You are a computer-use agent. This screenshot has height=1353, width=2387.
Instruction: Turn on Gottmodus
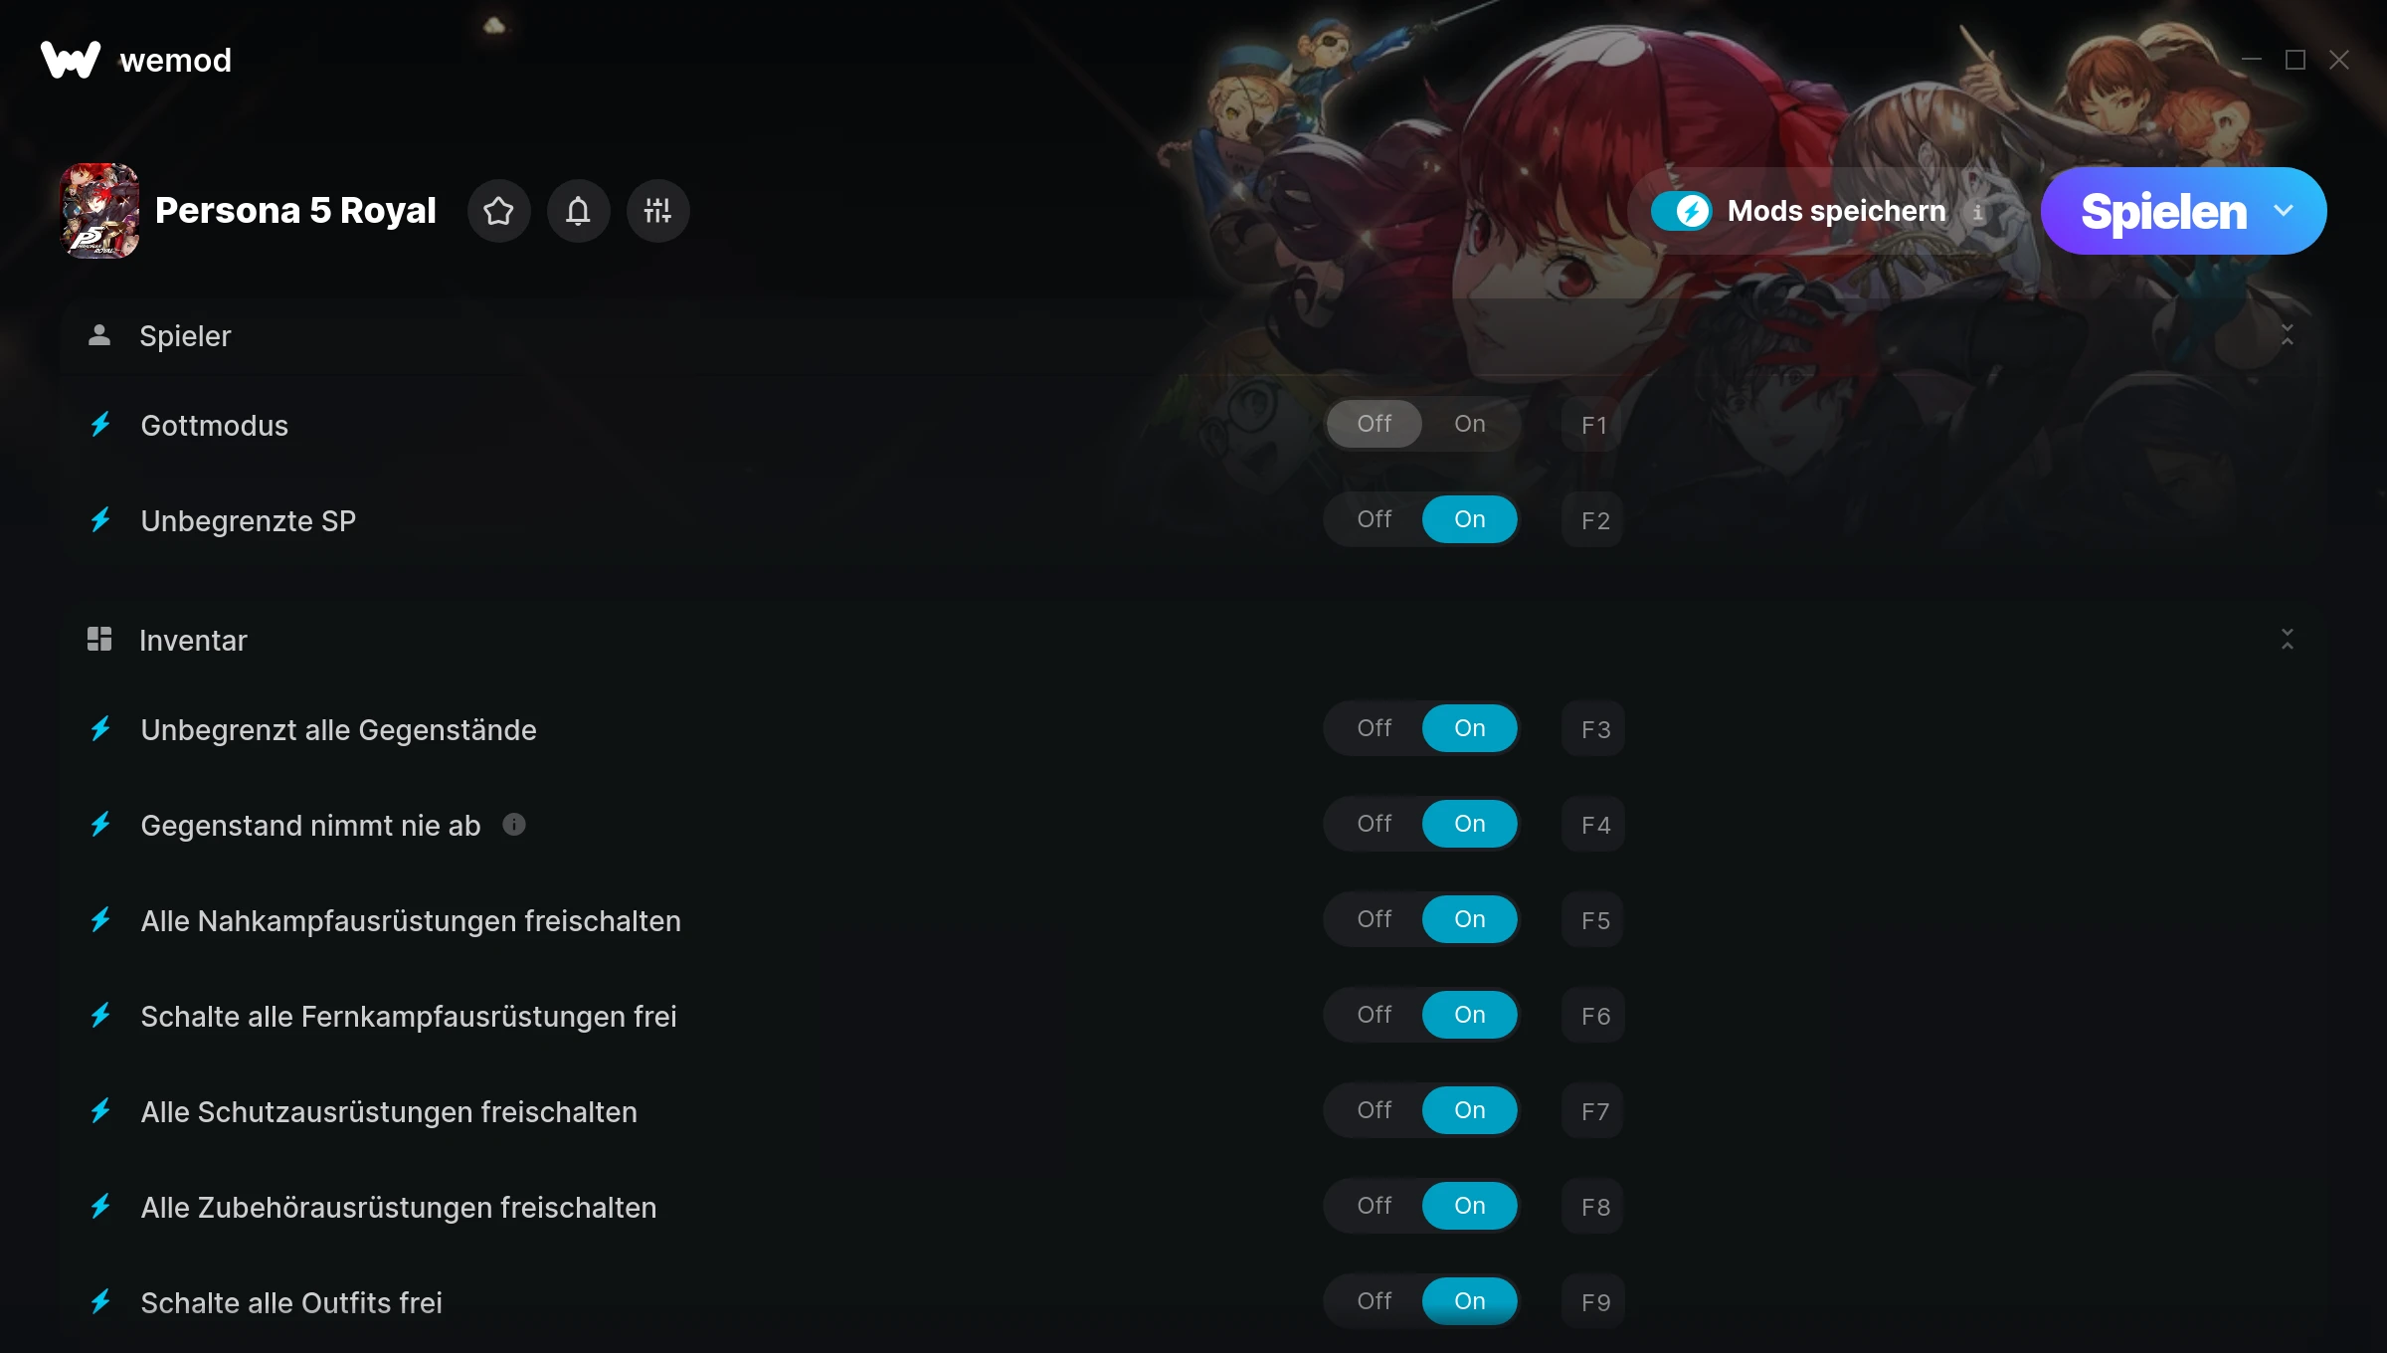tap(1470, 424)
